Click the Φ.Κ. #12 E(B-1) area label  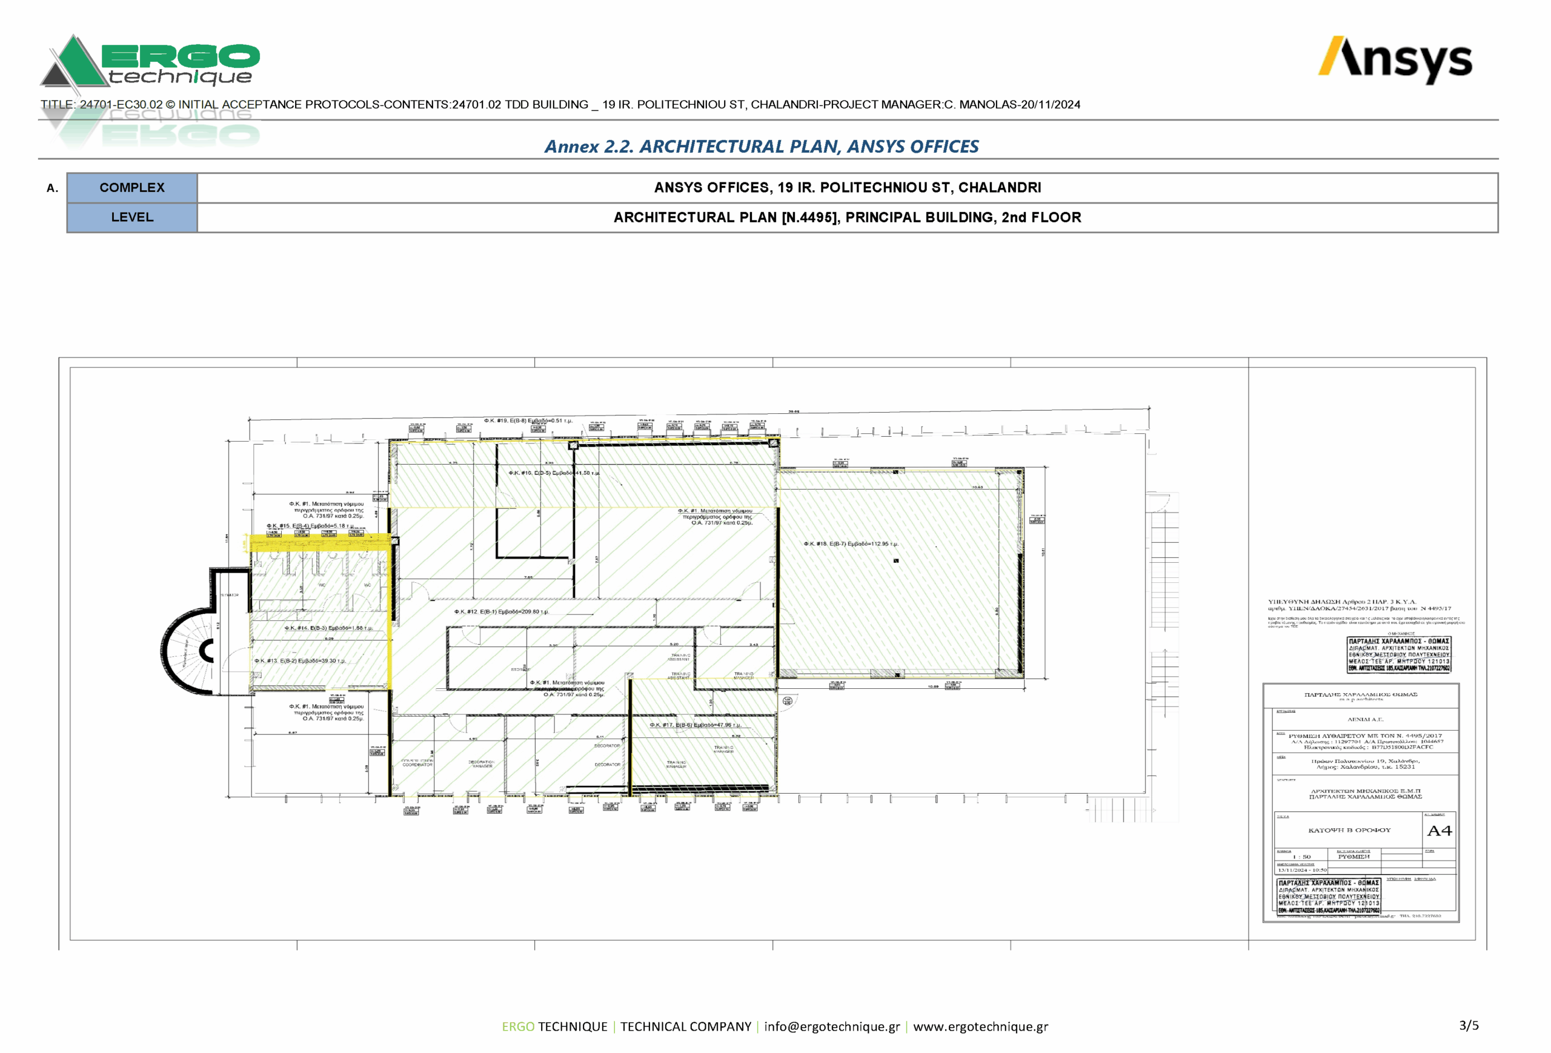[501, 611]
